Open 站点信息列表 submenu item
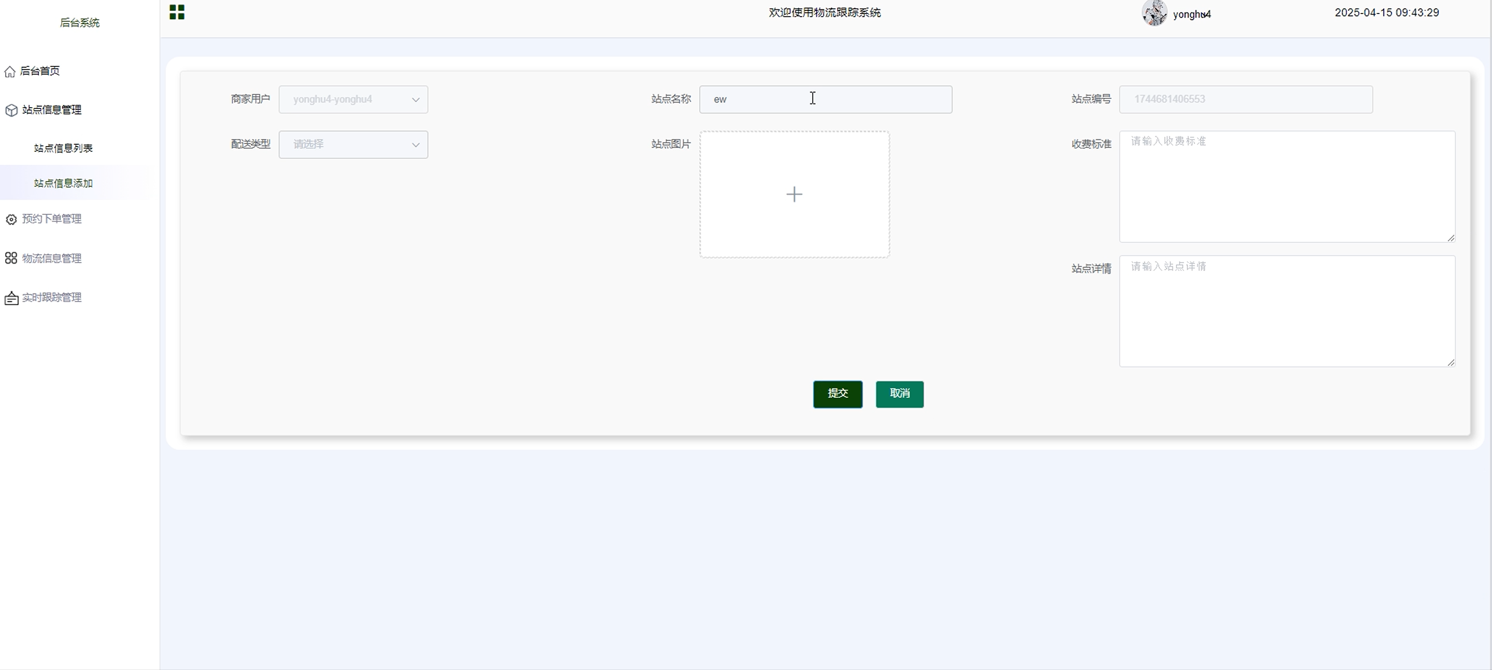1492x670 pixels. point(63,148)
